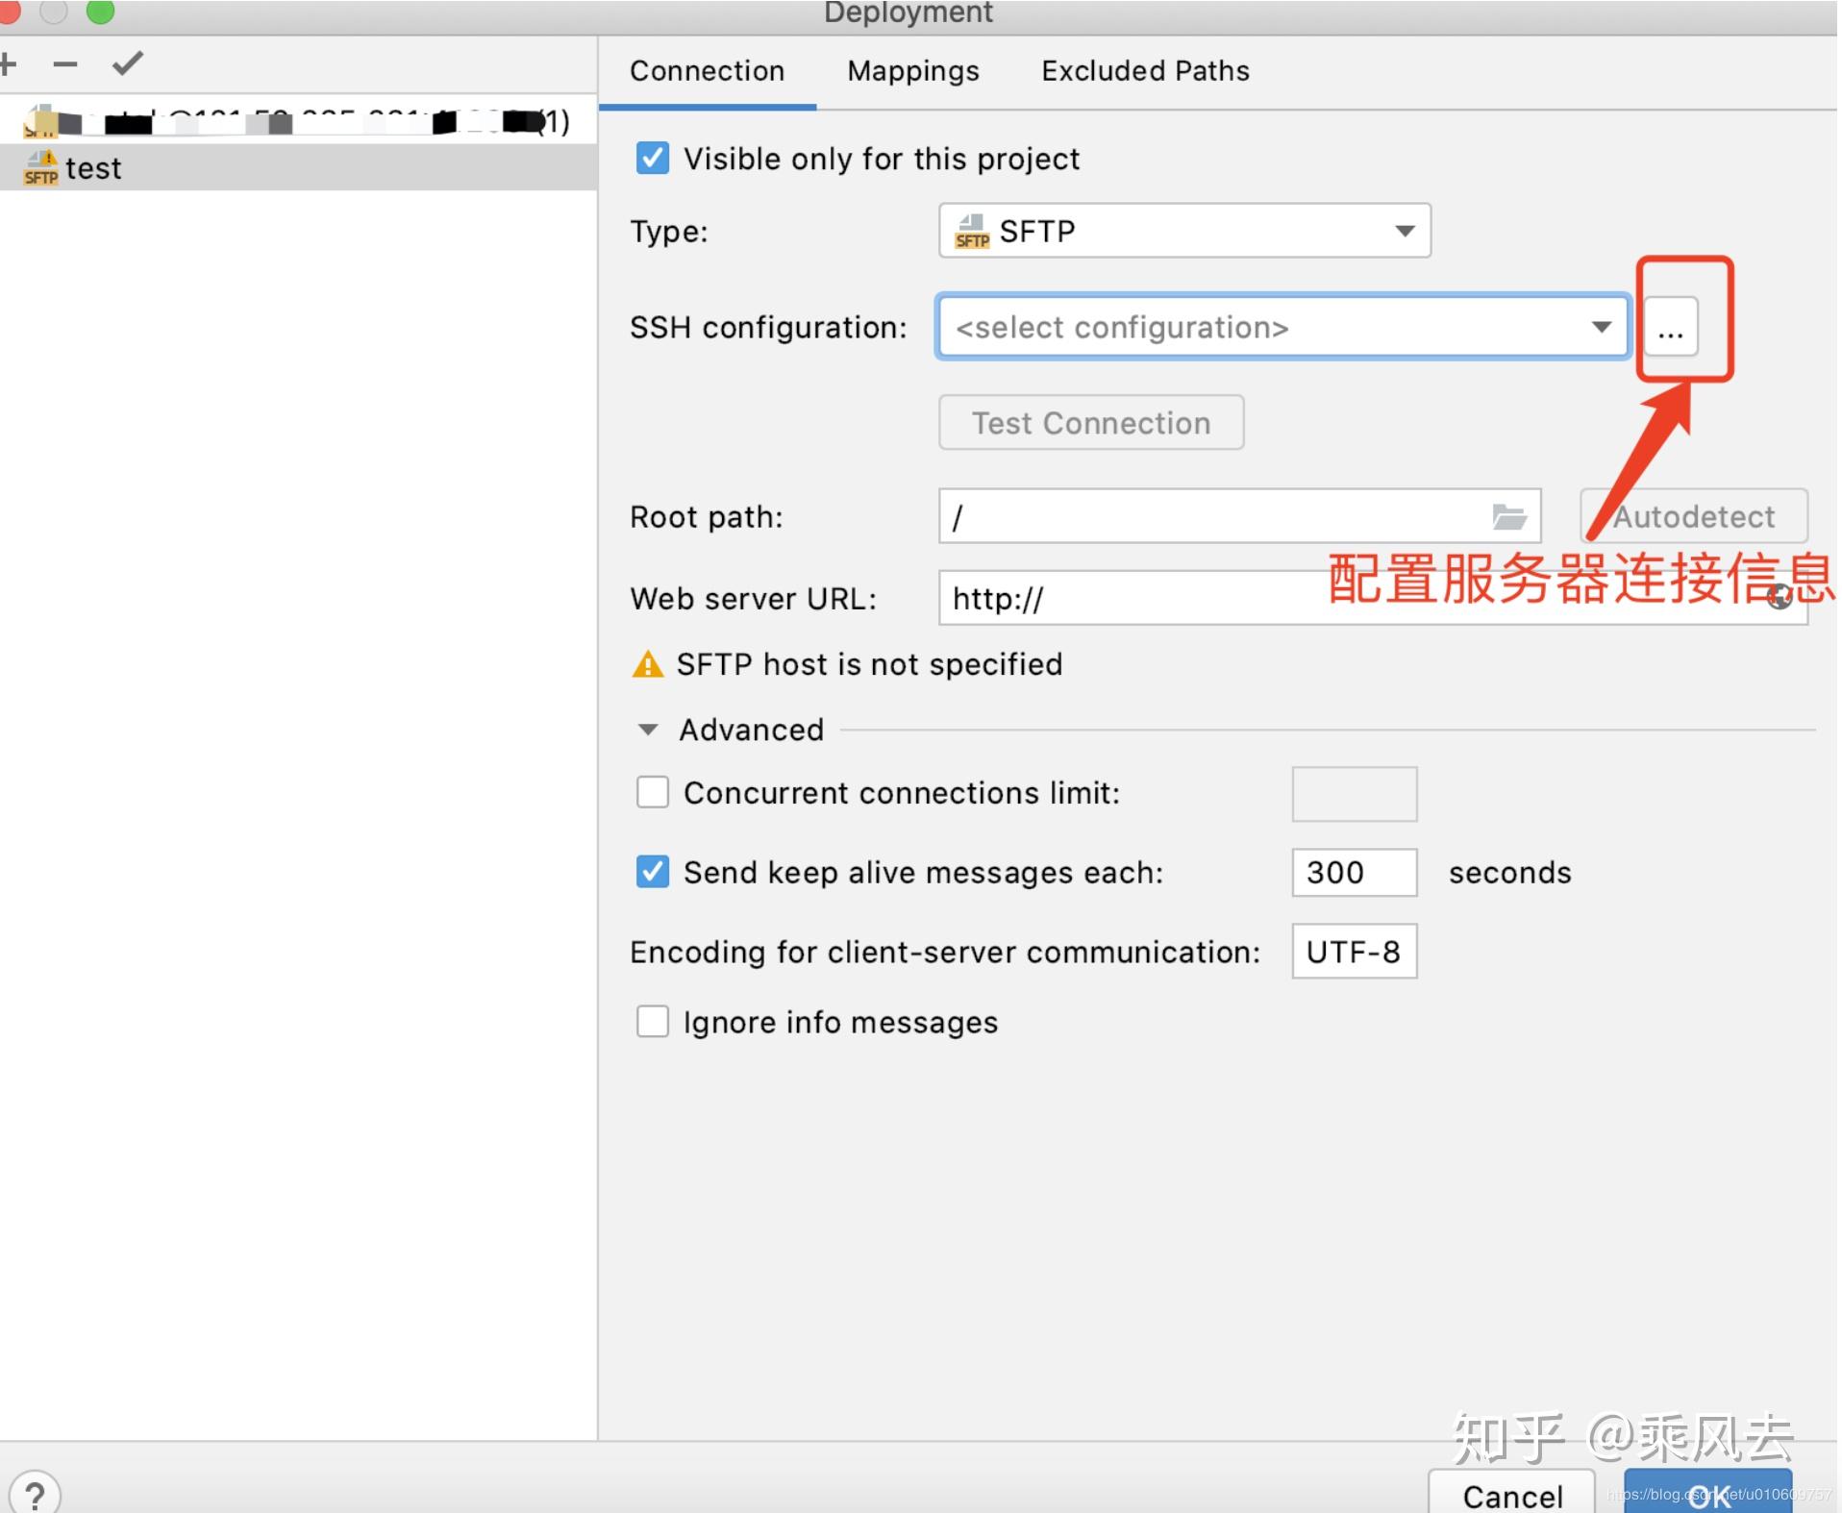Focus the concurrent connections limit field
Screen dimensions: 1842x1513
(1354, 794)
